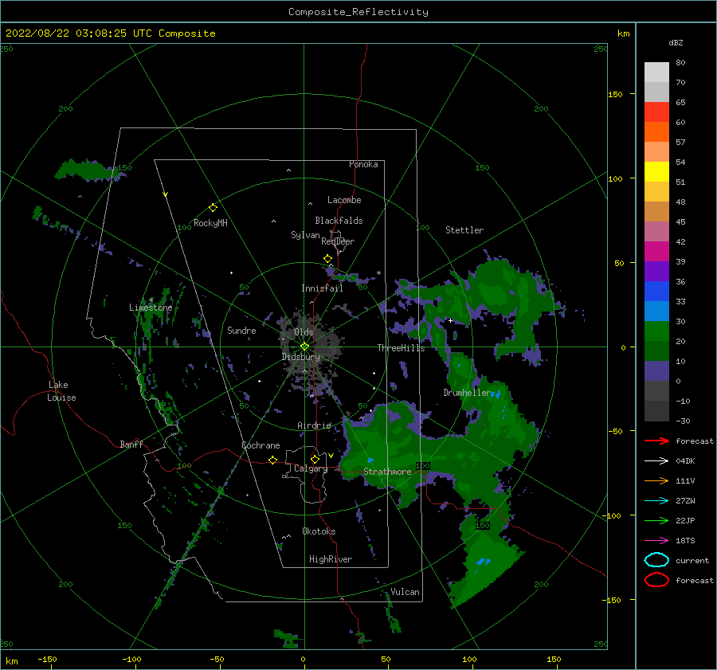Click the Composite_Reflectivity title
The image size is (717, 670).
point(358,12)
